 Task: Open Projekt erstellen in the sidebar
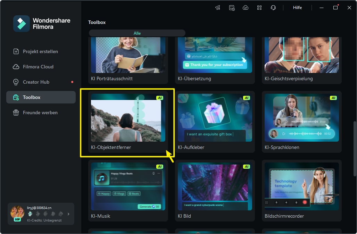(x=40, y=51)
